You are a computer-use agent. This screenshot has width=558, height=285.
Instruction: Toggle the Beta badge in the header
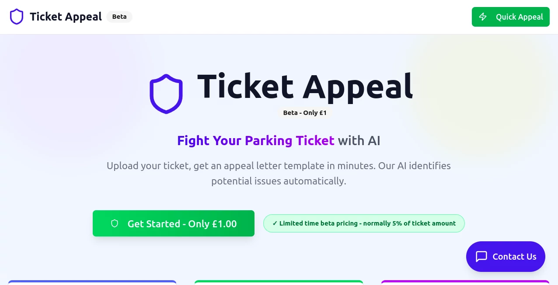click(119, 17)
